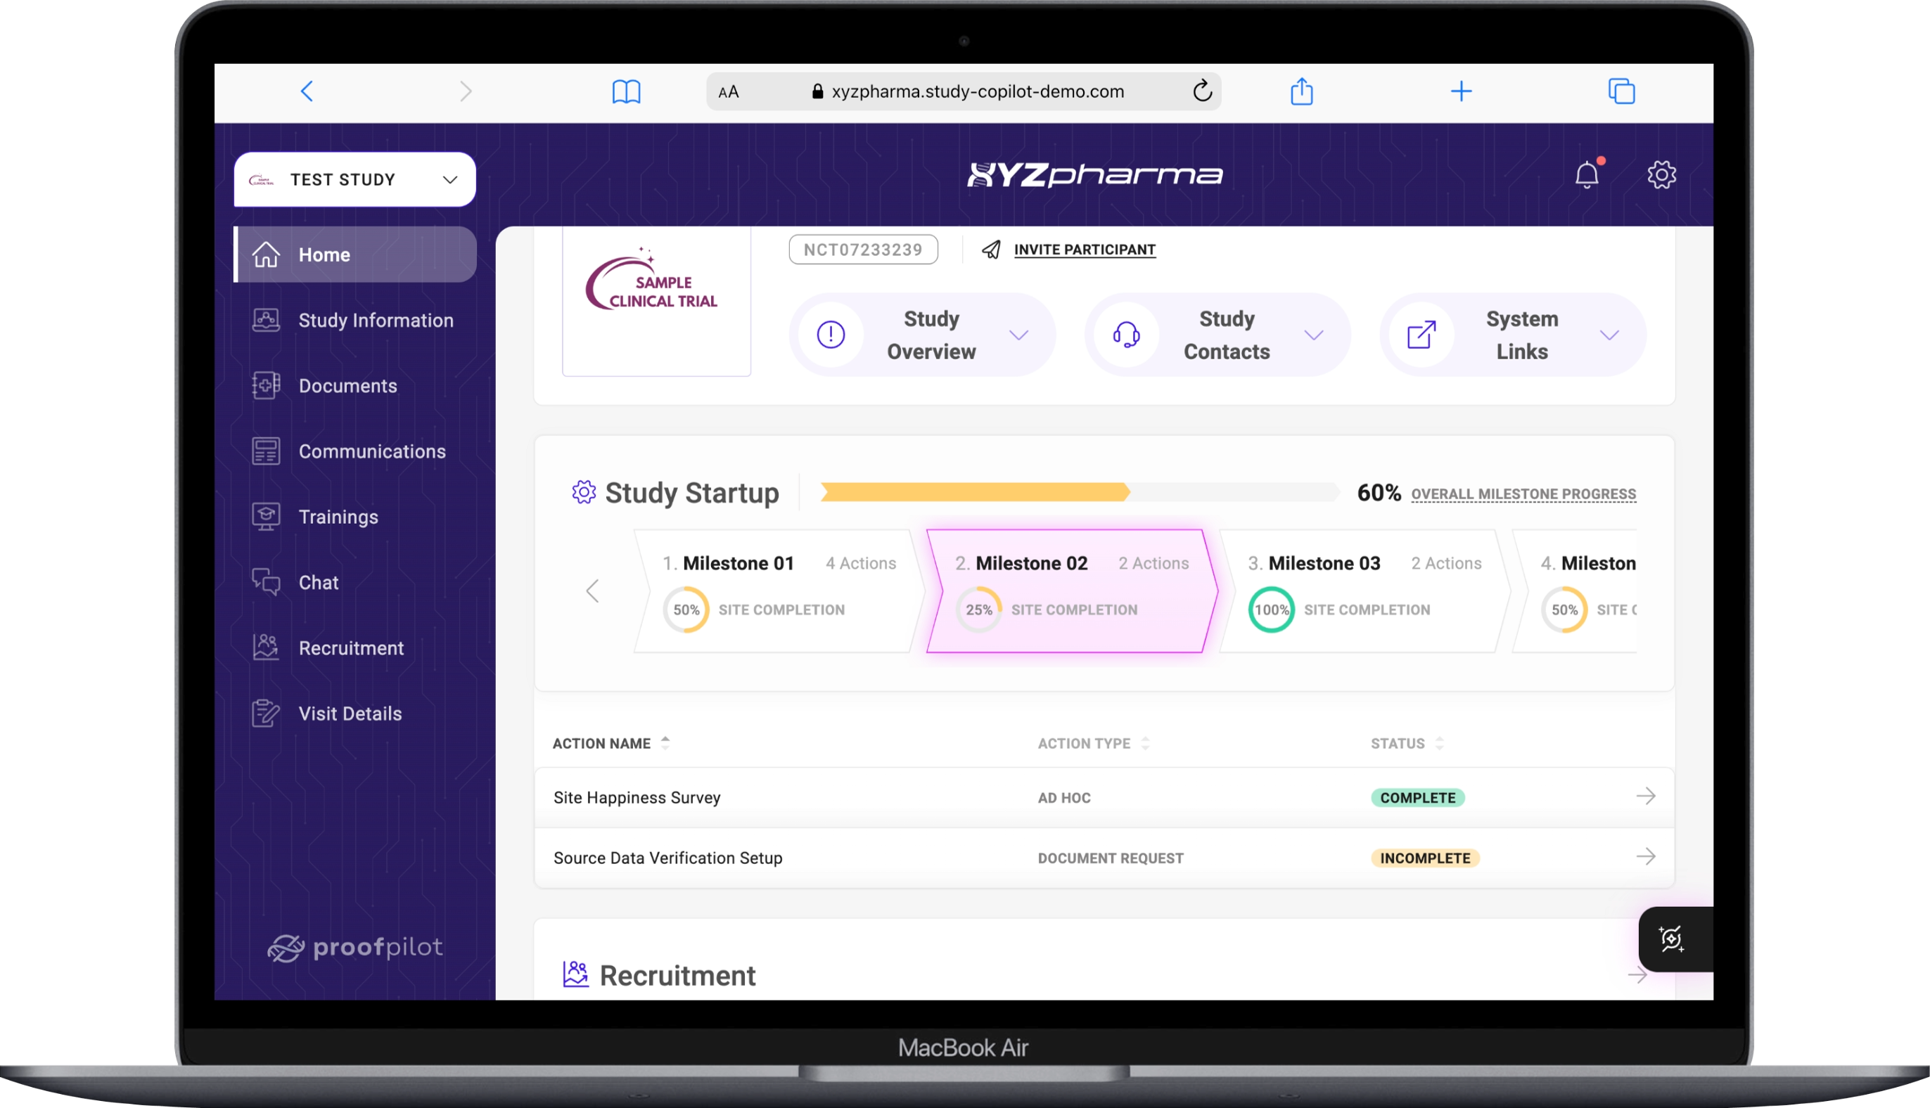
Task: Open Source Data Verification Setup row arrow
Action: click(x=1645, y=857)
